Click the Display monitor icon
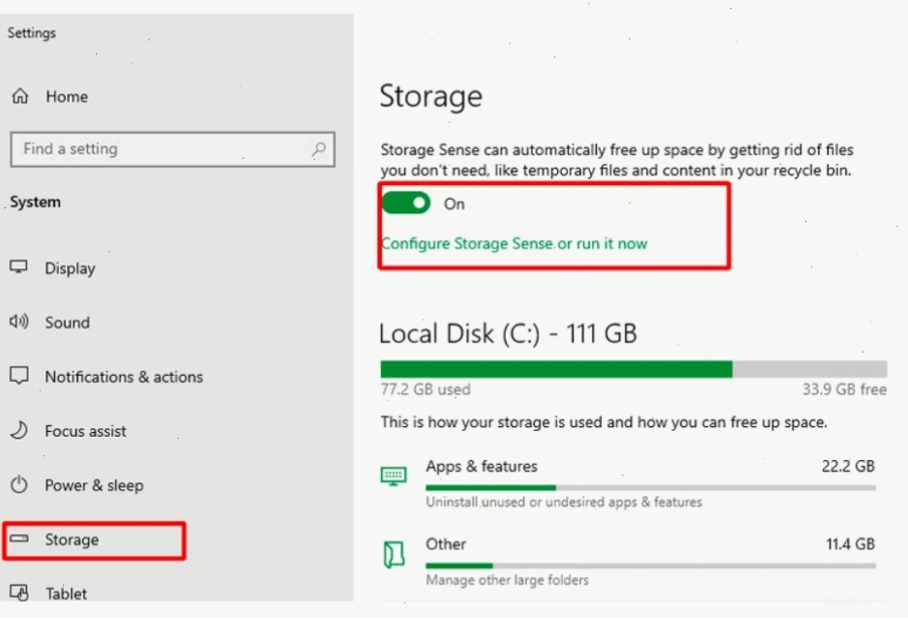This screenshot has width=908, height=619. click(x=18, y=267)
